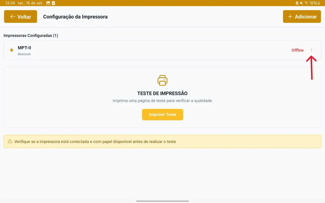Tap the red Offline status label
The width and height of the screenshot is (325, 203).
pos(297,50)
